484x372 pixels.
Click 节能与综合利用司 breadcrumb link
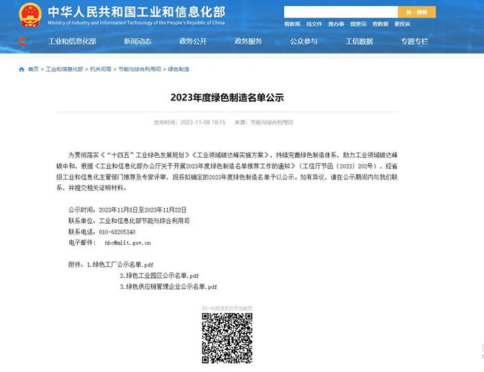[140, 69]
